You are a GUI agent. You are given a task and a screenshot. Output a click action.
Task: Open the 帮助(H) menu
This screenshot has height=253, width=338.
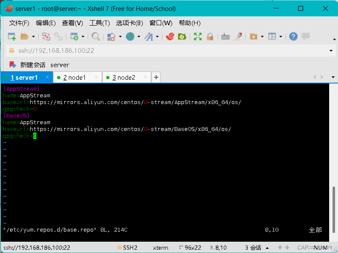pyautogui.click(x=190, y=23)
